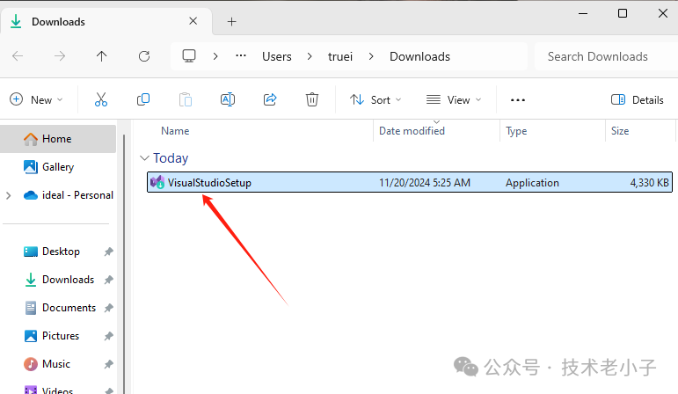Screen dimensions: 678x394
Task: Refresh the Downloads folder
Action: click(x=144, y=56)
